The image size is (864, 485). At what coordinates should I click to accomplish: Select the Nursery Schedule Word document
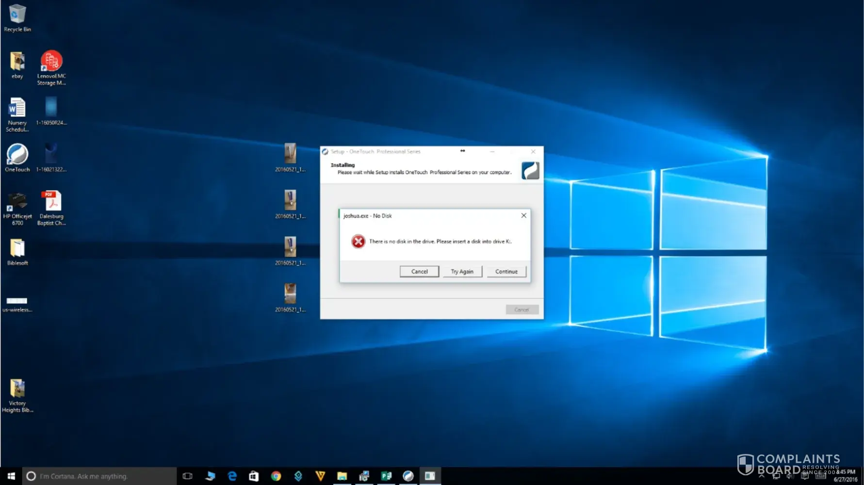coord(17,109)
